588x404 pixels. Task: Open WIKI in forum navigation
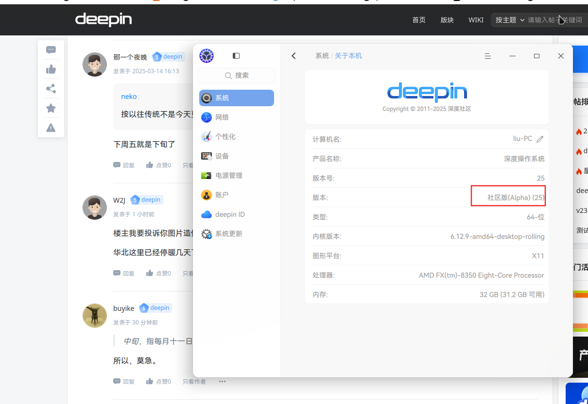tap(476, 20)
